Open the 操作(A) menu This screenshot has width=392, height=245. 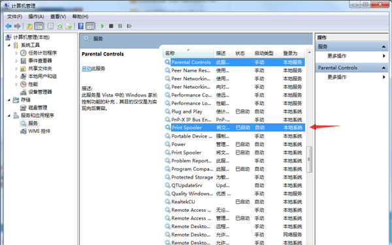[x=36, y=17]
